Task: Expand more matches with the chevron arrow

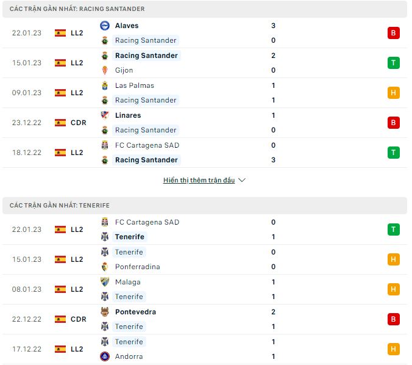Action: pyautogui.click(x=242, y=181)
